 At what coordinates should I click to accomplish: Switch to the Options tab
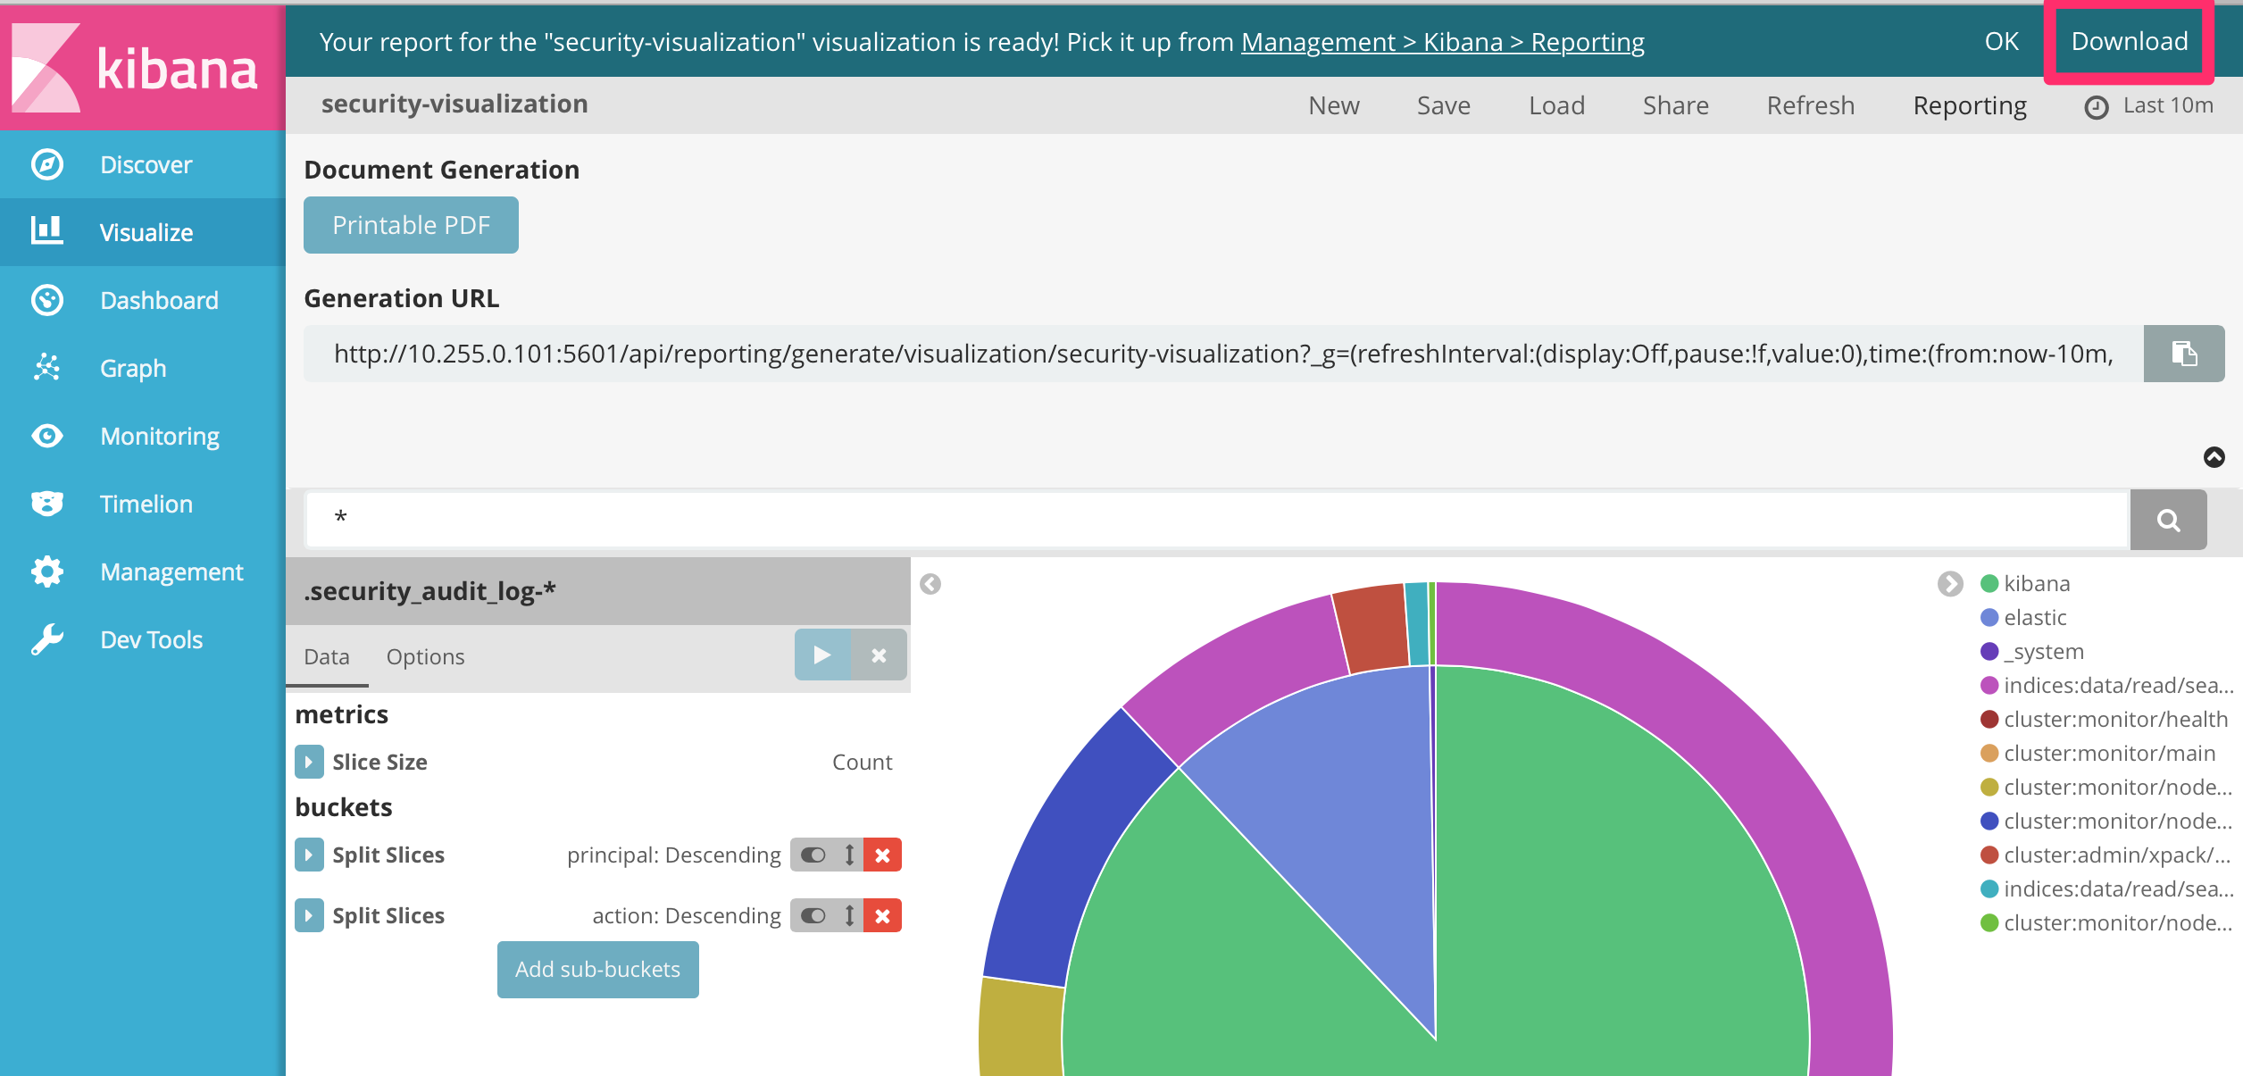click(425, 656)
